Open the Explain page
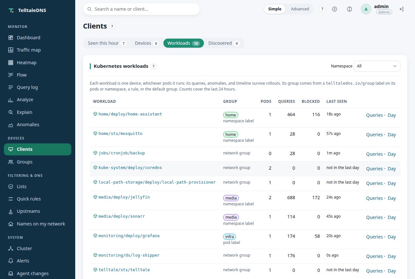Viewport: 415px width, 279px height. point(38,112)
